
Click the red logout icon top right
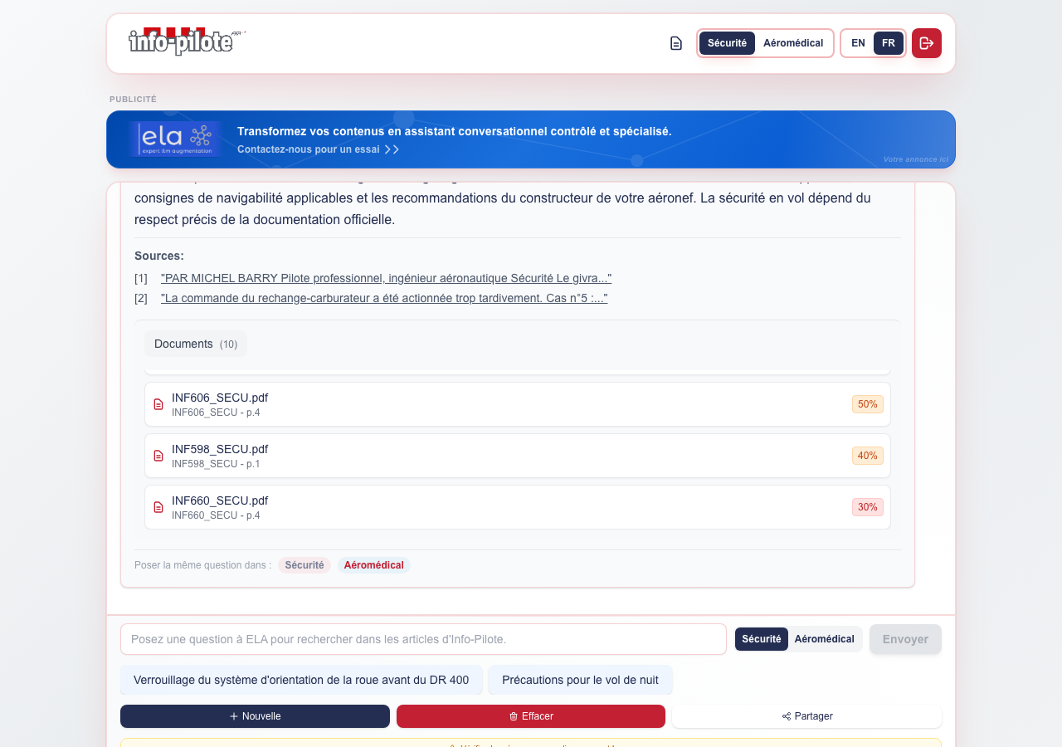coord(926,43)
